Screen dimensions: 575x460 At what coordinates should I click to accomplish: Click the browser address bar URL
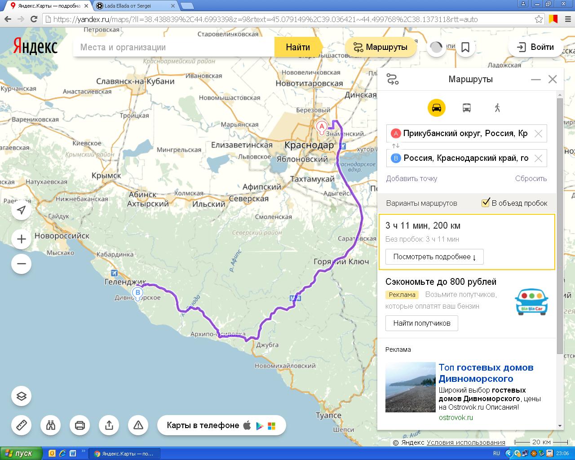(287, 19)
